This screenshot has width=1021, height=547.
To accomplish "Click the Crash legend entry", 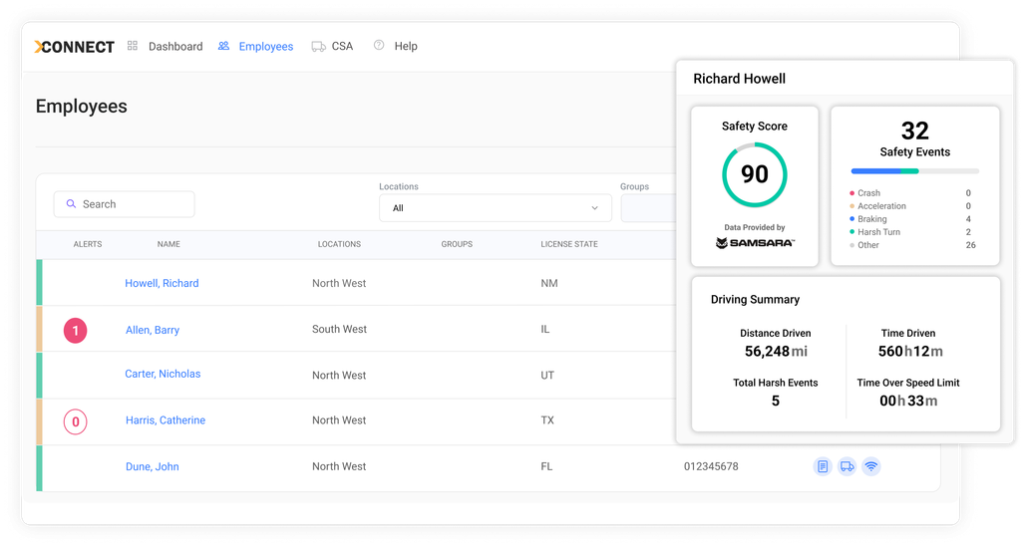I will (910, 193).
